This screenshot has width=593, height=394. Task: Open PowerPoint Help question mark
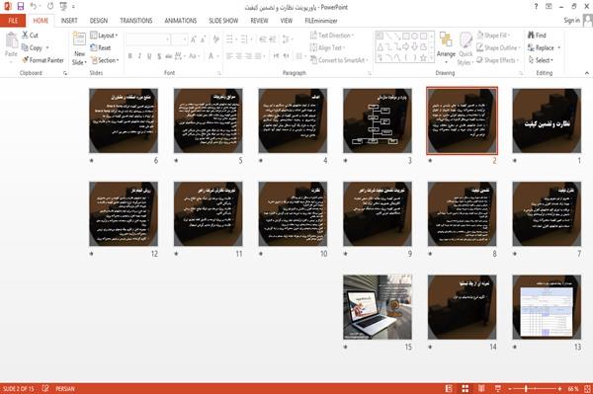[536, 7]
